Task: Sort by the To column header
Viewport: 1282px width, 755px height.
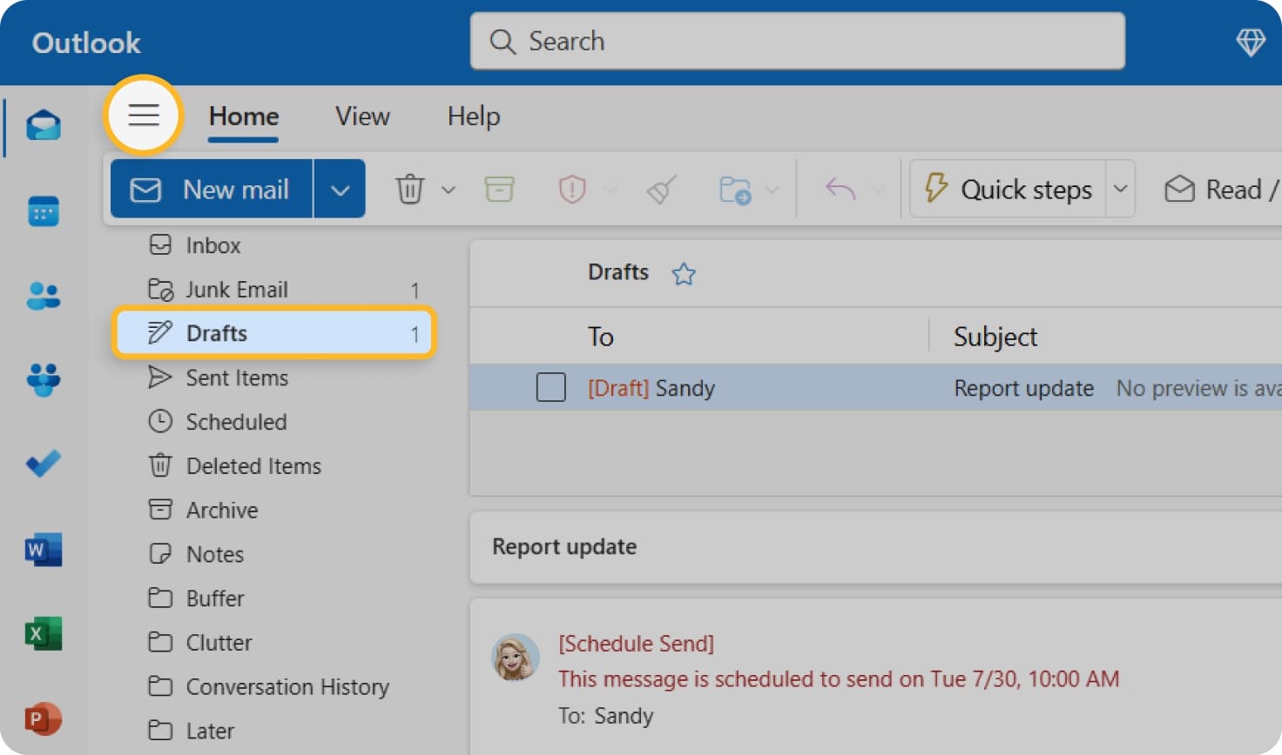Action: coord(601,337)
